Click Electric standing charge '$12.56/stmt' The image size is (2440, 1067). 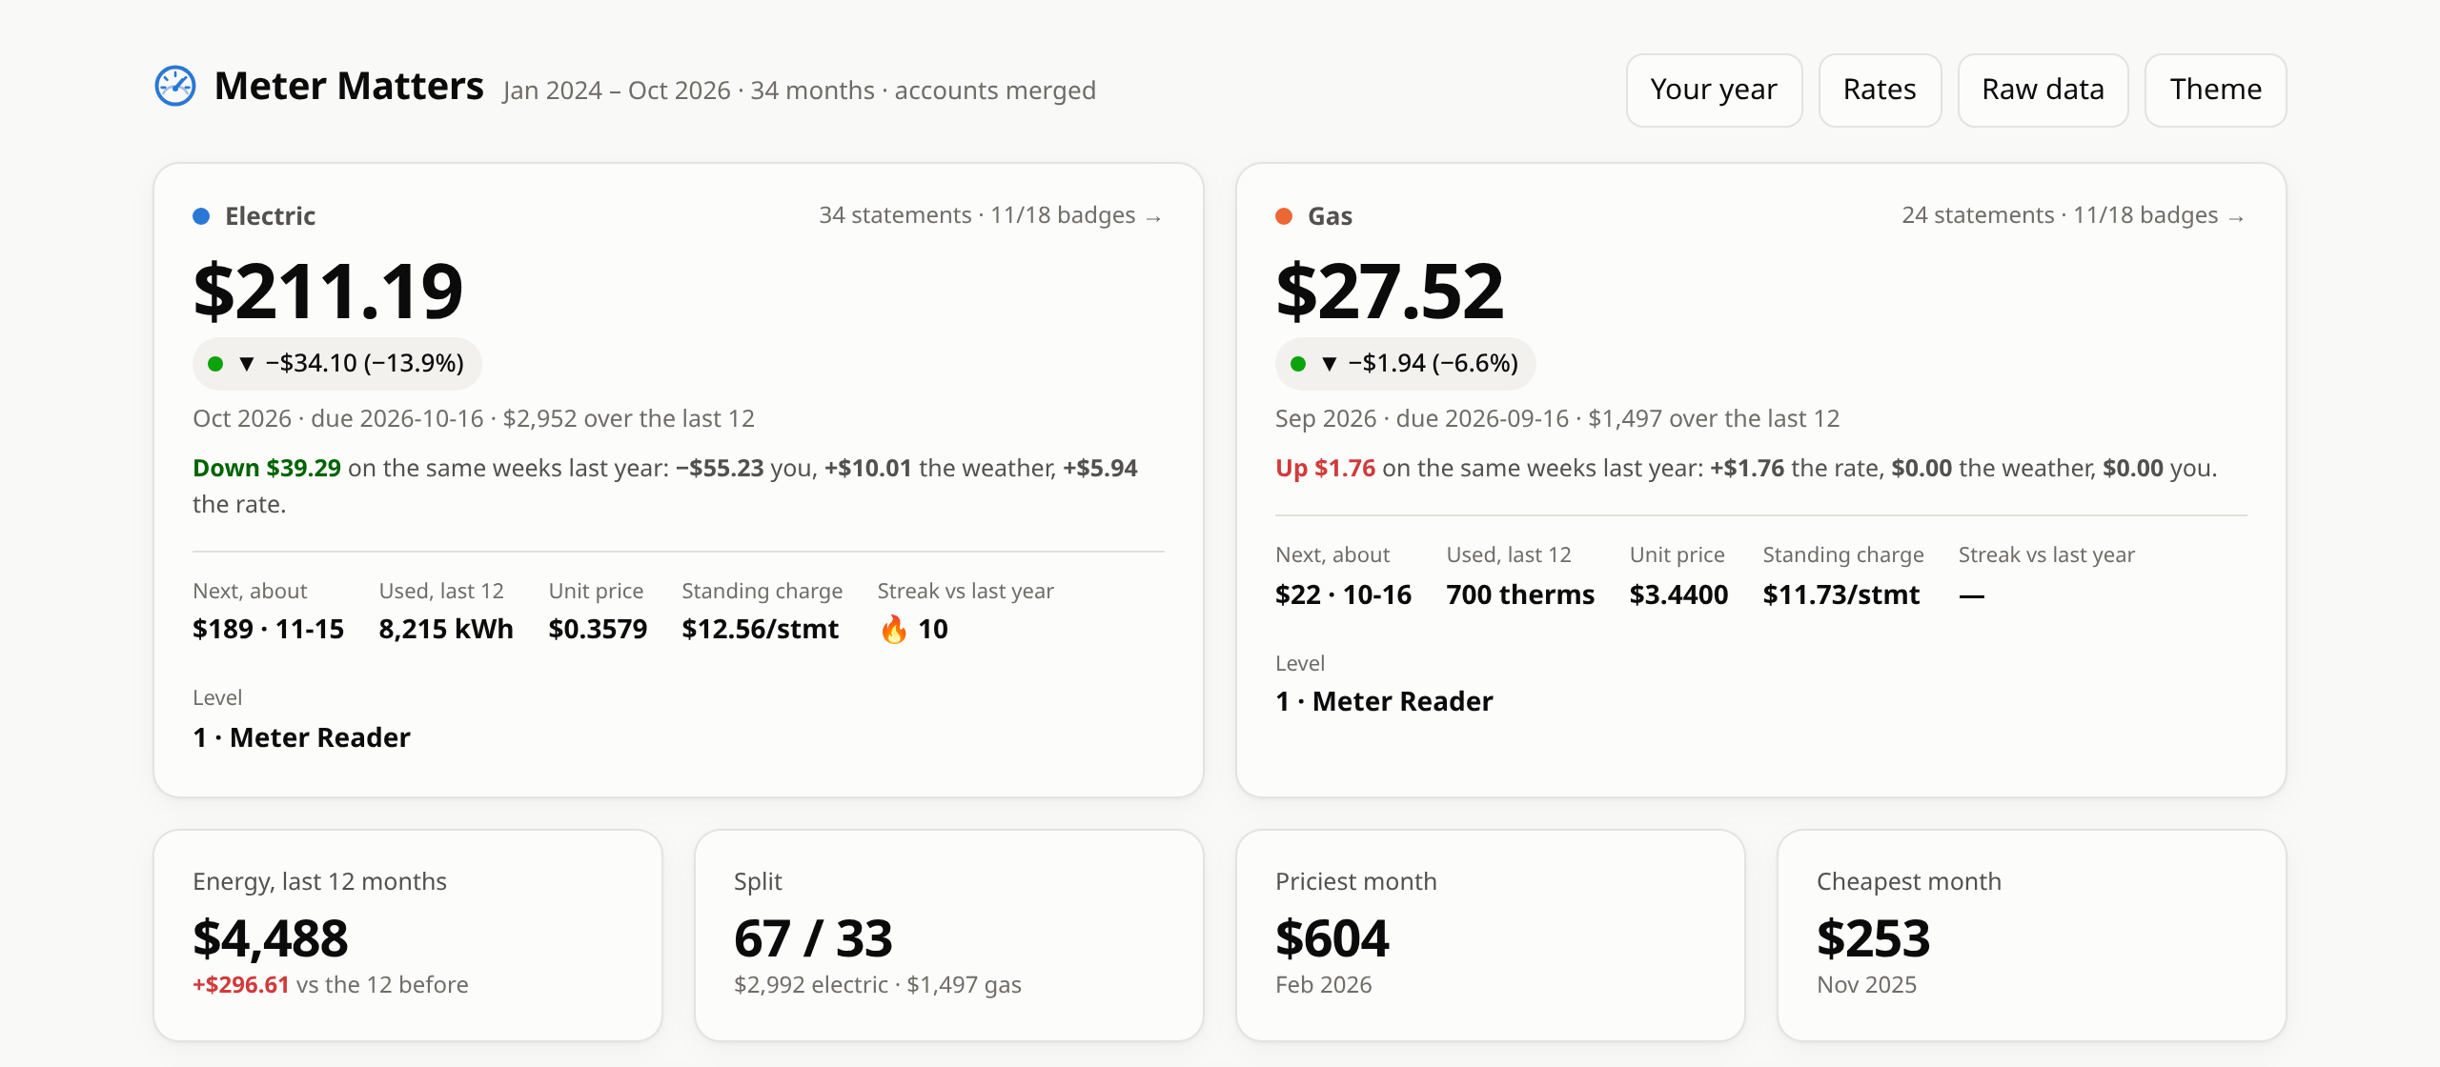pyautogui.click(x=761, y=629)
